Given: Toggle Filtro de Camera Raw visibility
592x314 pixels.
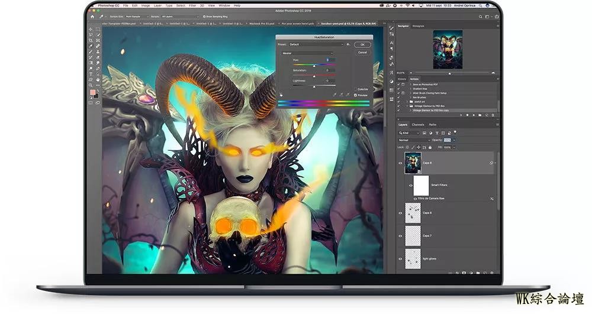Looking at the screenshot, I should point(416,198).
